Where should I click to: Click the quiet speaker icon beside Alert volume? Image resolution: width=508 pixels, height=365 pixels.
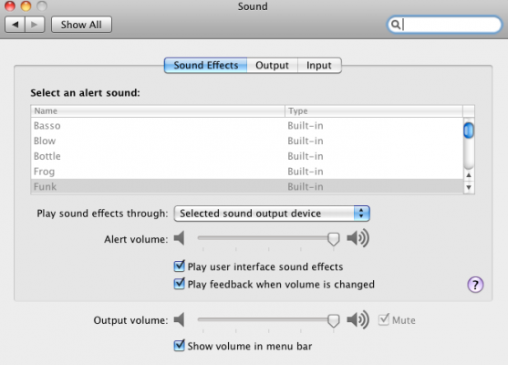[x=179, y=238]
